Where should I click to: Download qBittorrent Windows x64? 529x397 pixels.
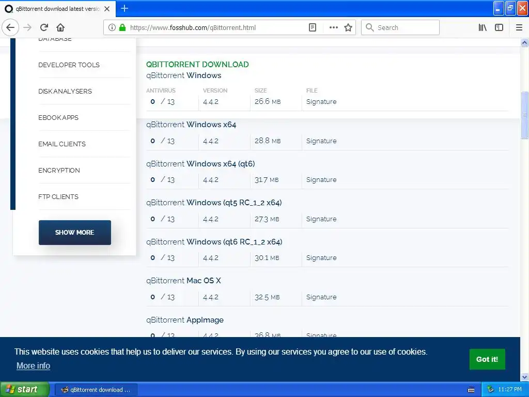(x=191, y=125)
